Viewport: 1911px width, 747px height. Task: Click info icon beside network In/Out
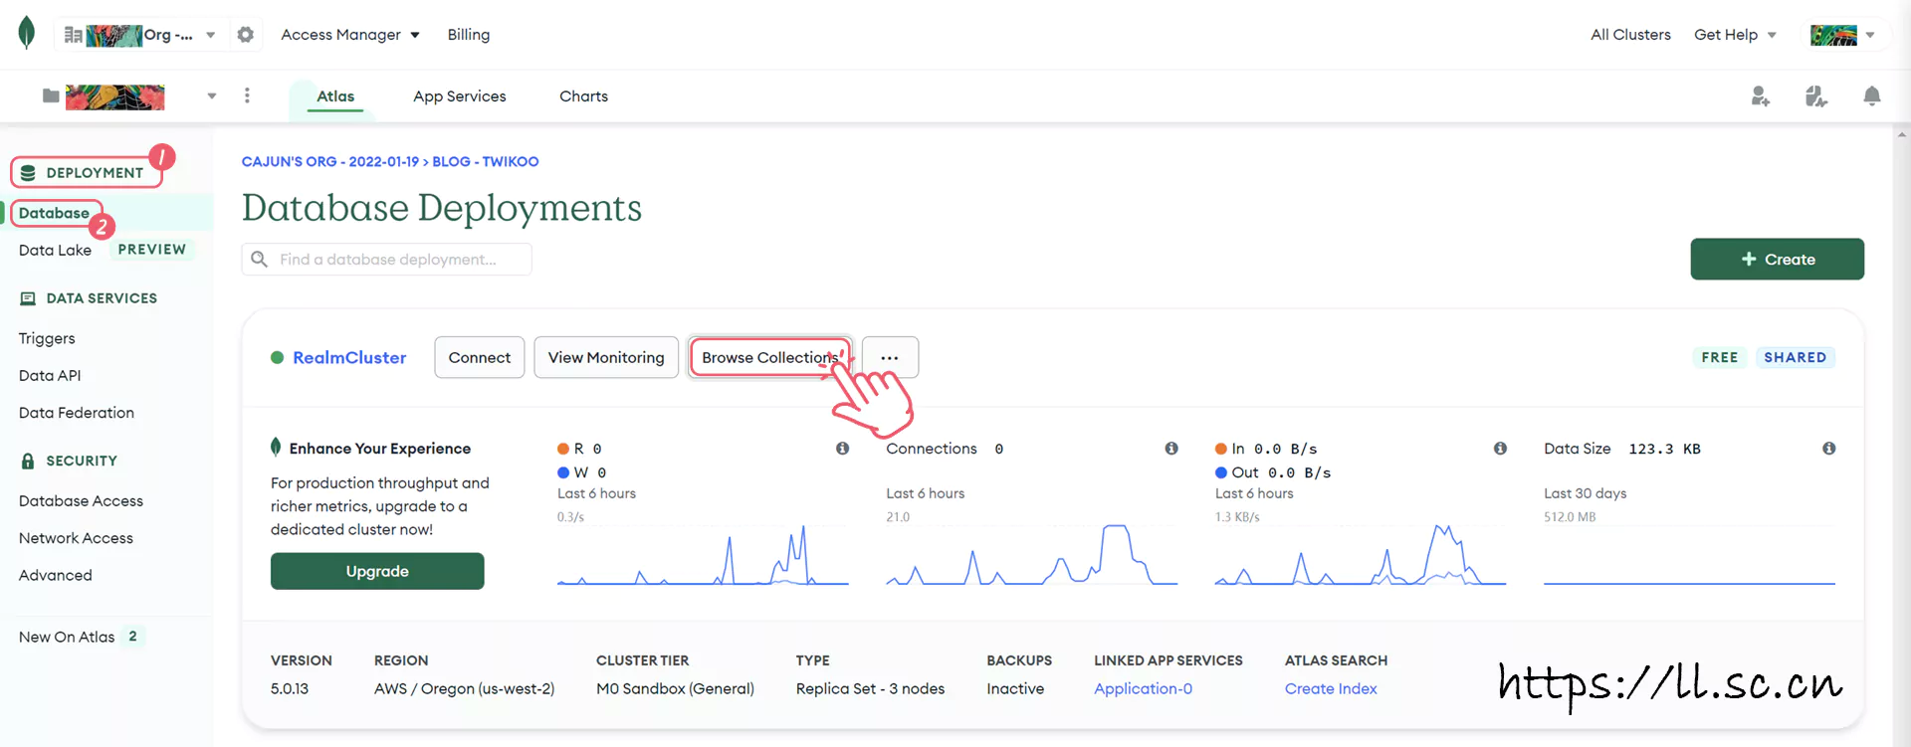pyautogui.click(x=1500, y=449)
